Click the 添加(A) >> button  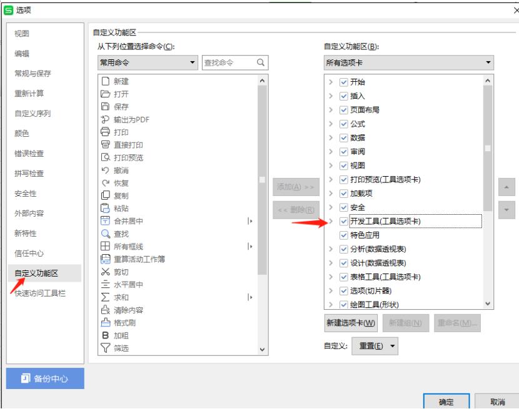(x=296, y=187)
